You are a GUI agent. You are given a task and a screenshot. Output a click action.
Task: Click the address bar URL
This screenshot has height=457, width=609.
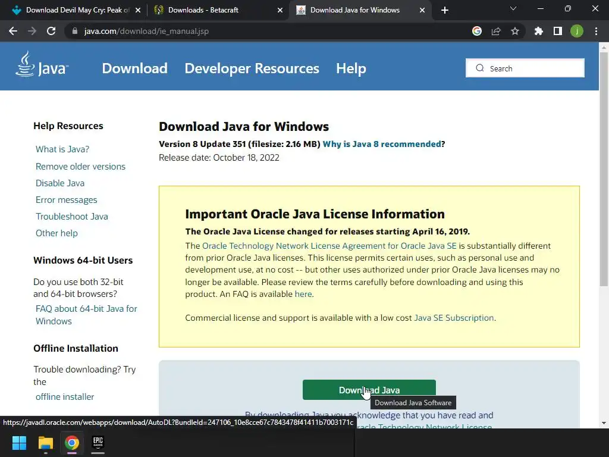(146, 31)
